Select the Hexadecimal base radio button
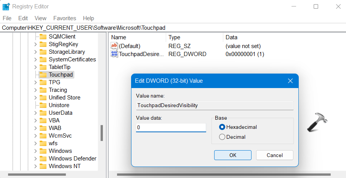 pos(222,127)
